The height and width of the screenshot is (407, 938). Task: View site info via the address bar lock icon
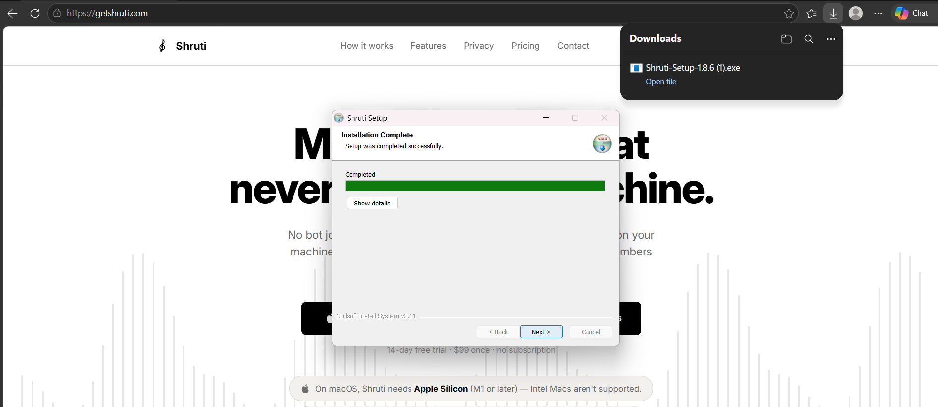coord(57,13)
